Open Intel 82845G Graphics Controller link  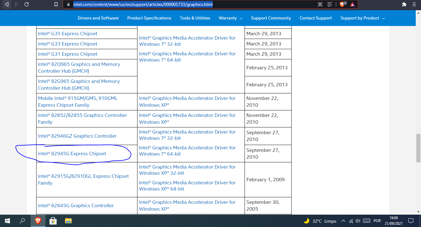[76, 206]
